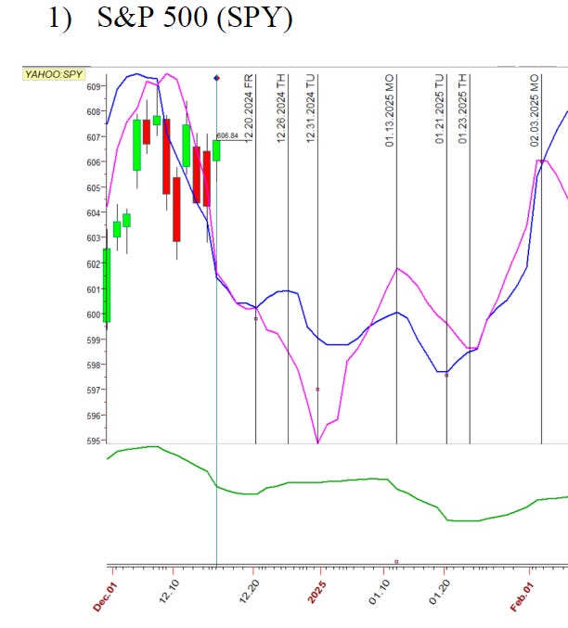Click the 600 price axis label
Screen dimensions: 568x628
tap(93, 314)
